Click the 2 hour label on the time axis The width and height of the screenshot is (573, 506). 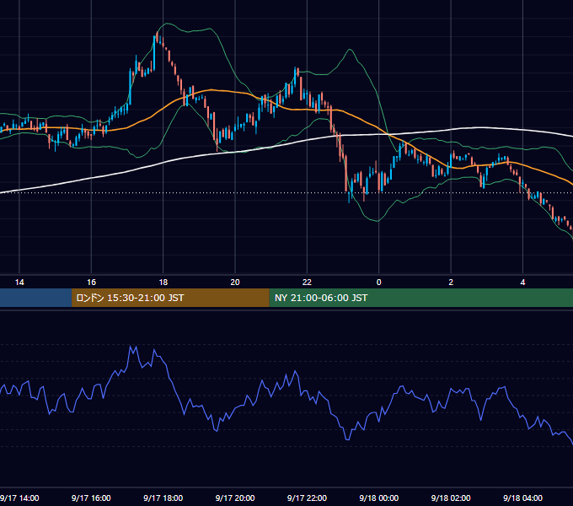(451, 283)
